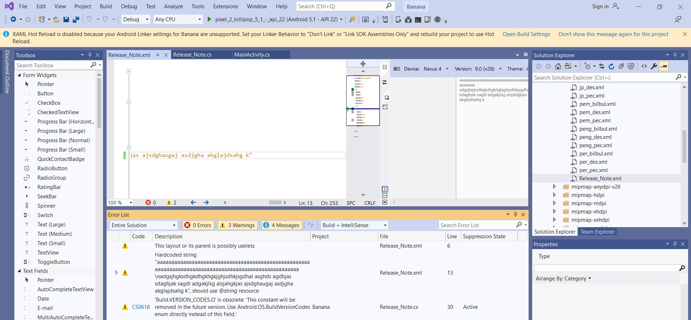Dismiss the XAML Hot Reload info bar
The height and width of the screenshot is (320, 691).
pos(685,34)
